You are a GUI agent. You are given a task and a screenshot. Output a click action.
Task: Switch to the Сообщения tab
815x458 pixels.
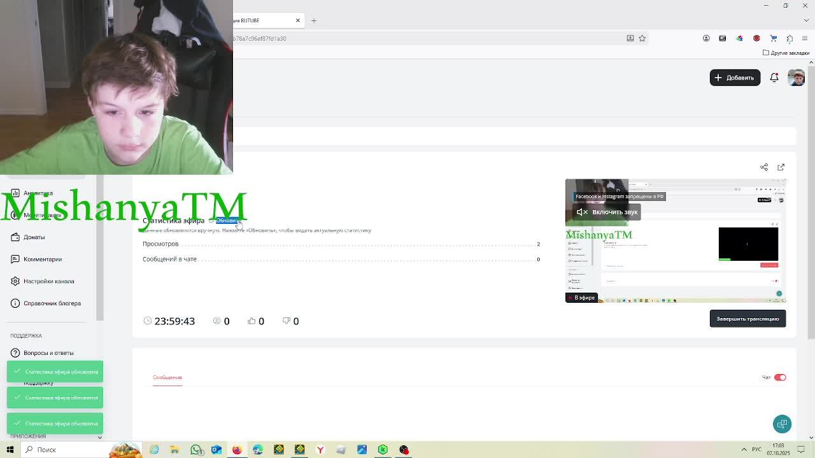tap(167, 377)
